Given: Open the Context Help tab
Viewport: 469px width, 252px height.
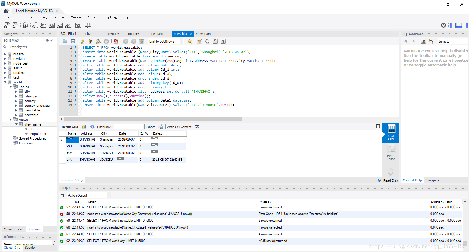Looking at the screenshot, I should pos(412,180).
